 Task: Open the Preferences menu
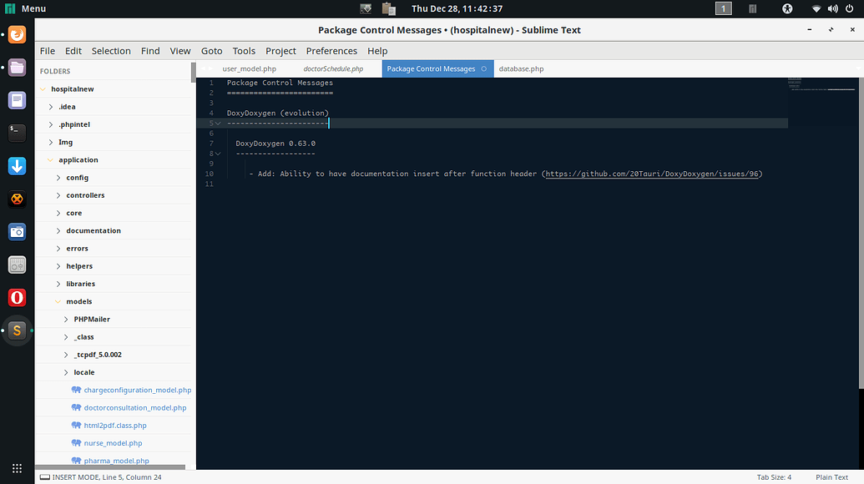pyautogui.click(x=331, y=51)
